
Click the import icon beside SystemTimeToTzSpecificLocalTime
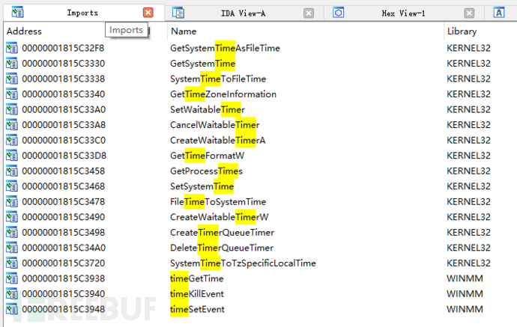tap(11, 263)
